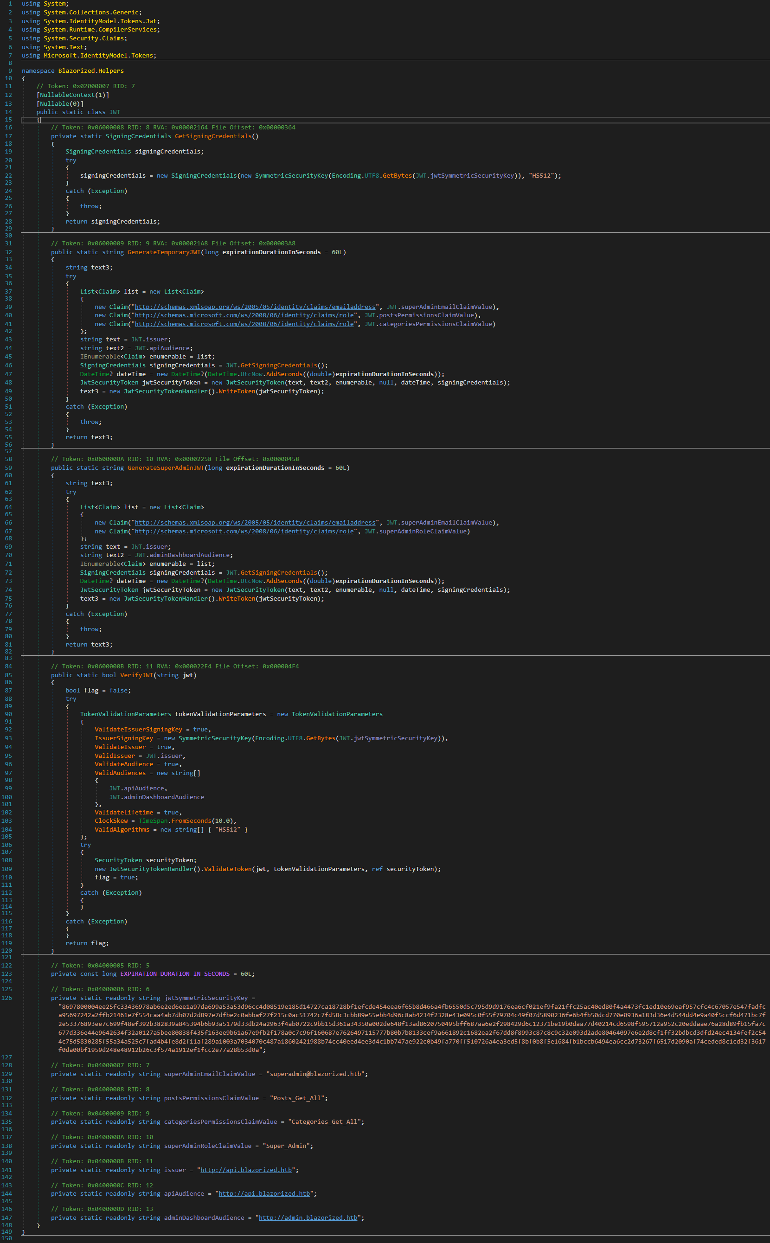Image resolution: width=770 pixels, height=1243 pixels.
Task: Click using System.Runtime.CompilerServices directive
Action: click(x=90, y=30)
